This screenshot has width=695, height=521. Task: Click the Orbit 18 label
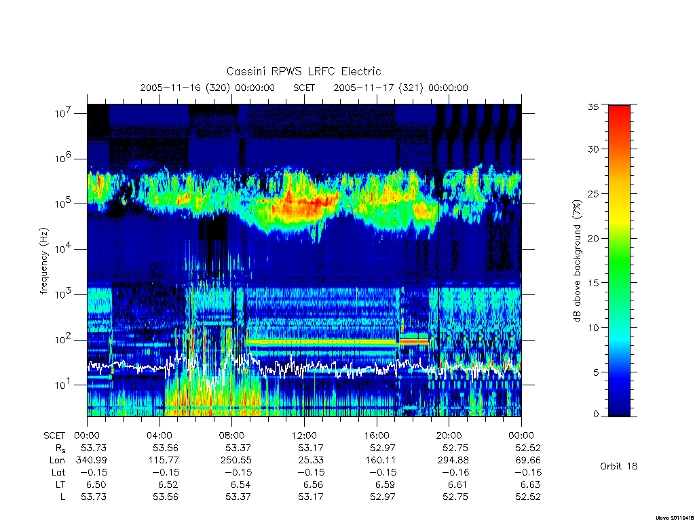(x=618, y=467)
